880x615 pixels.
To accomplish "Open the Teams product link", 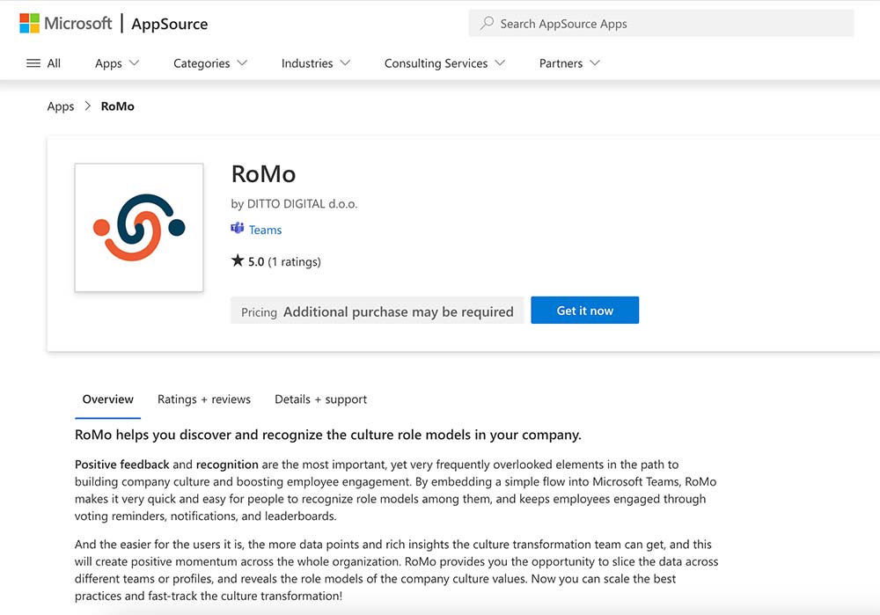I will (x=265, y=230).
